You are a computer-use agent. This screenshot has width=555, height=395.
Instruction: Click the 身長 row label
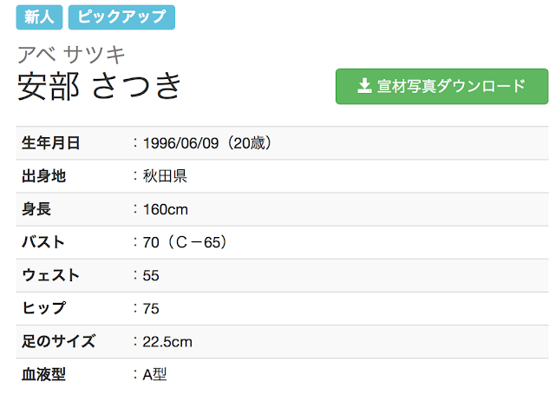click(36, 209)
